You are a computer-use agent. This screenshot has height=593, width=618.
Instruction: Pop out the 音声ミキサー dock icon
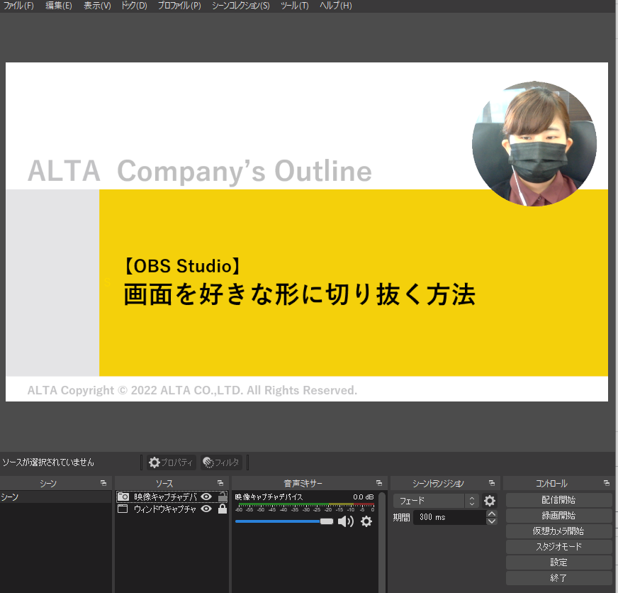[378, 483]
